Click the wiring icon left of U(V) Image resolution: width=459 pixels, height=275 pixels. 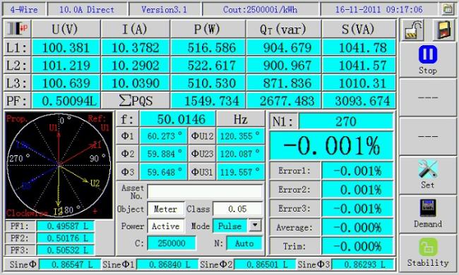point(17,29)
